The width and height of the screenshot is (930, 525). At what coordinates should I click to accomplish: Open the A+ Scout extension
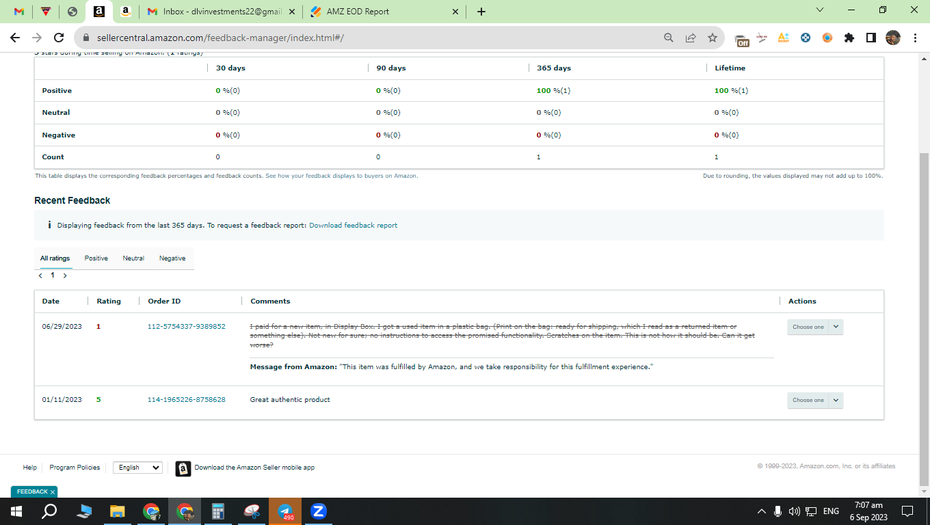[x=784, y=38]
